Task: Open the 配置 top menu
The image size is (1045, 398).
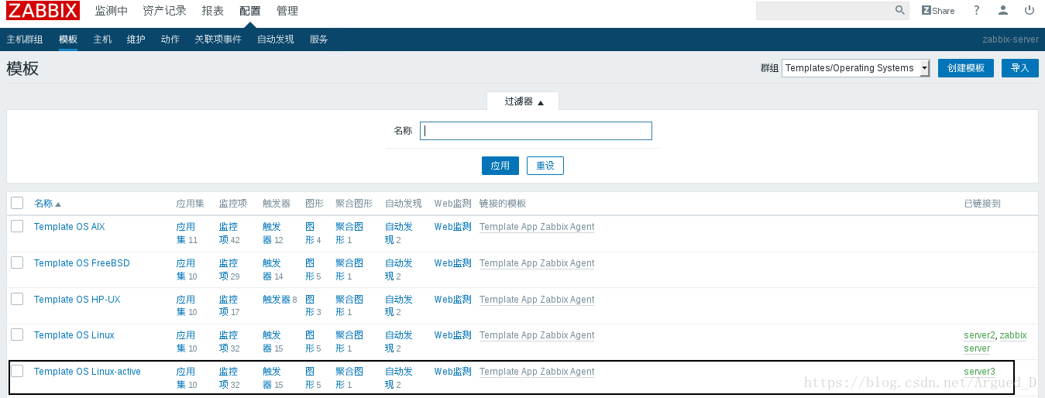Action: (x=249, y=11)
